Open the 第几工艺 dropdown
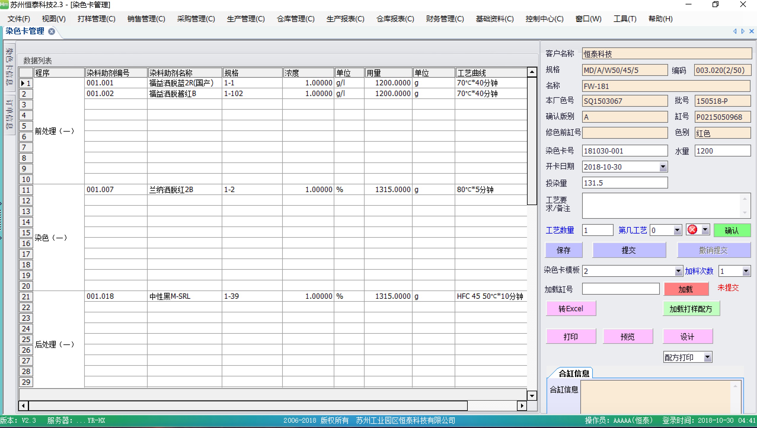757x428 pixels. click(x=677, y=230)
